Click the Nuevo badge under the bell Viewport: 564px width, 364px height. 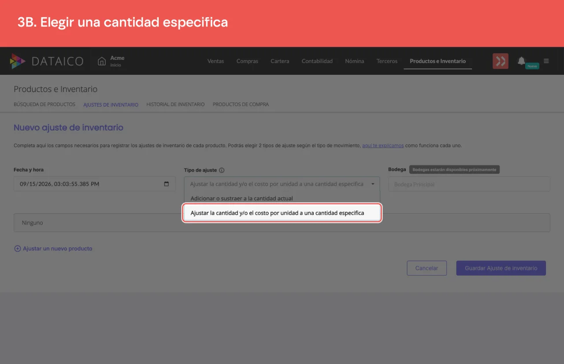click(x=532, y=66)
